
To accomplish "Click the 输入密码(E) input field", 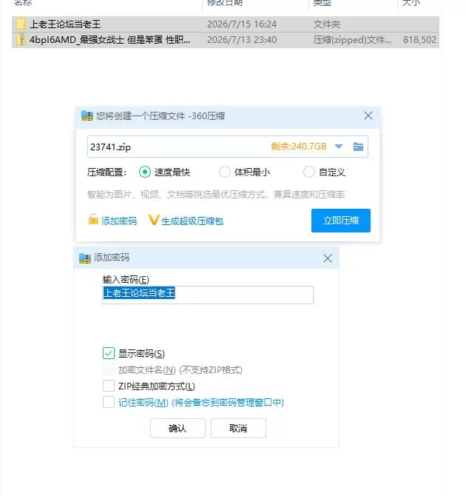I will click(x=208, y=295).
